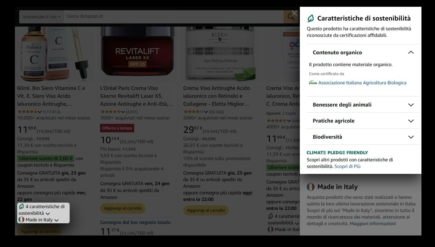The image size is (435, 247).
Task: Click the AIAB certification logo
Action: (313, 83)
